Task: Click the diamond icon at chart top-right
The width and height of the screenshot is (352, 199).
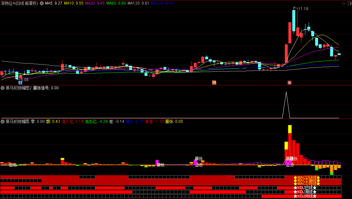Action: 344,3
